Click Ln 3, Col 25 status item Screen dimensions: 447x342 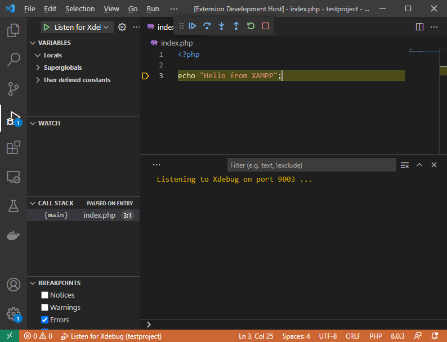pos(256,336)
